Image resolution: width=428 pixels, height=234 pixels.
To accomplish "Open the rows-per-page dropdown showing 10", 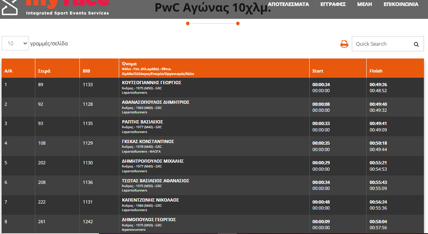I will [15, 43].
